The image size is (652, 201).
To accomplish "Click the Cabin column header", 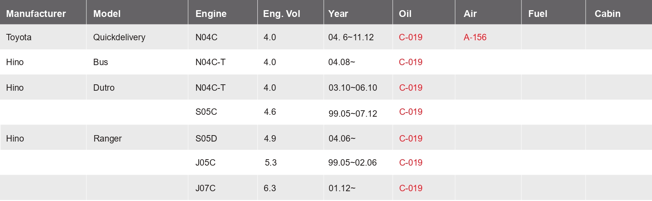I will (x=607, y=14).
